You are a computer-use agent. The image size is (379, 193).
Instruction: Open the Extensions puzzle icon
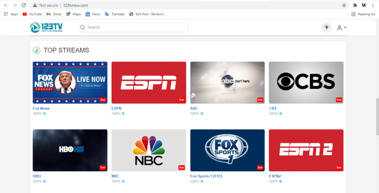(355, 5)
